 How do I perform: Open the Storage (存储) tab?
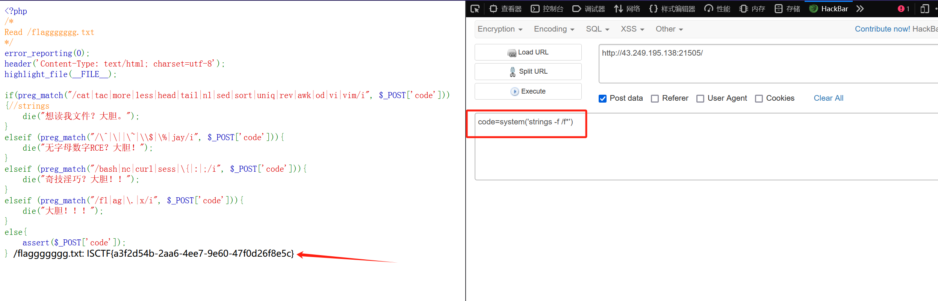(787, 9)
